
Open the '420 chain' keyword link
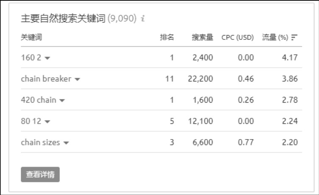pyautogui.click(x=39, y=100)
